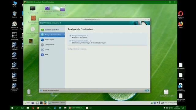Open Windows Start menu
This screenshot has height=110, width=196.
click(12, 108)
